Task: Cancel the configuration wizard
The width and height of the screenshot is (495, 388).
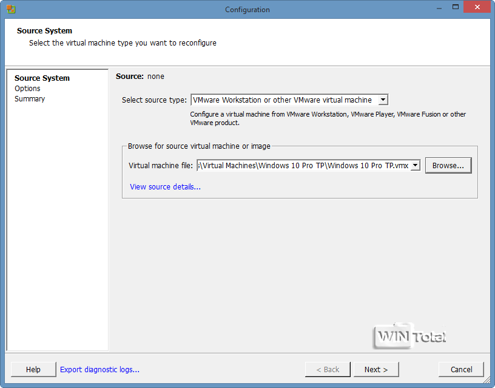Action: click(x=461, y=369)
